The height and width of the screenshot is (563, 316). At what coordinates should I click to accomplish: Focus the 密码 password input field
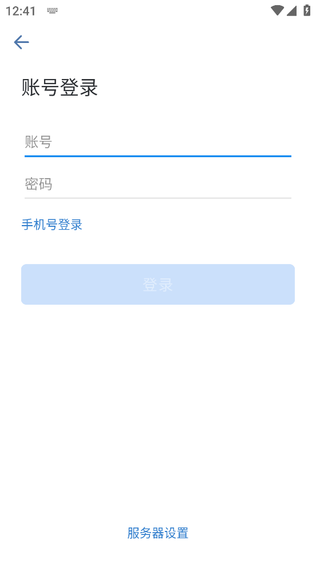(x=158, y=184)
